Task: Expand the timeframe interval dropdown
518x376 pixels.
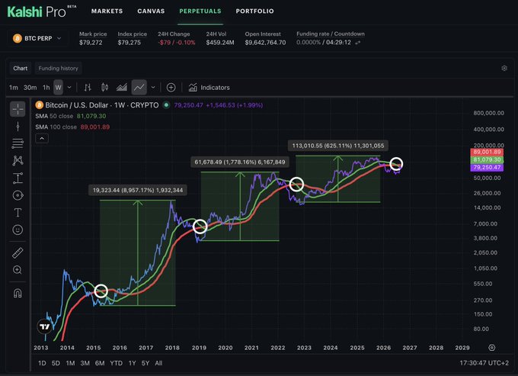Action: pos(69,87)
